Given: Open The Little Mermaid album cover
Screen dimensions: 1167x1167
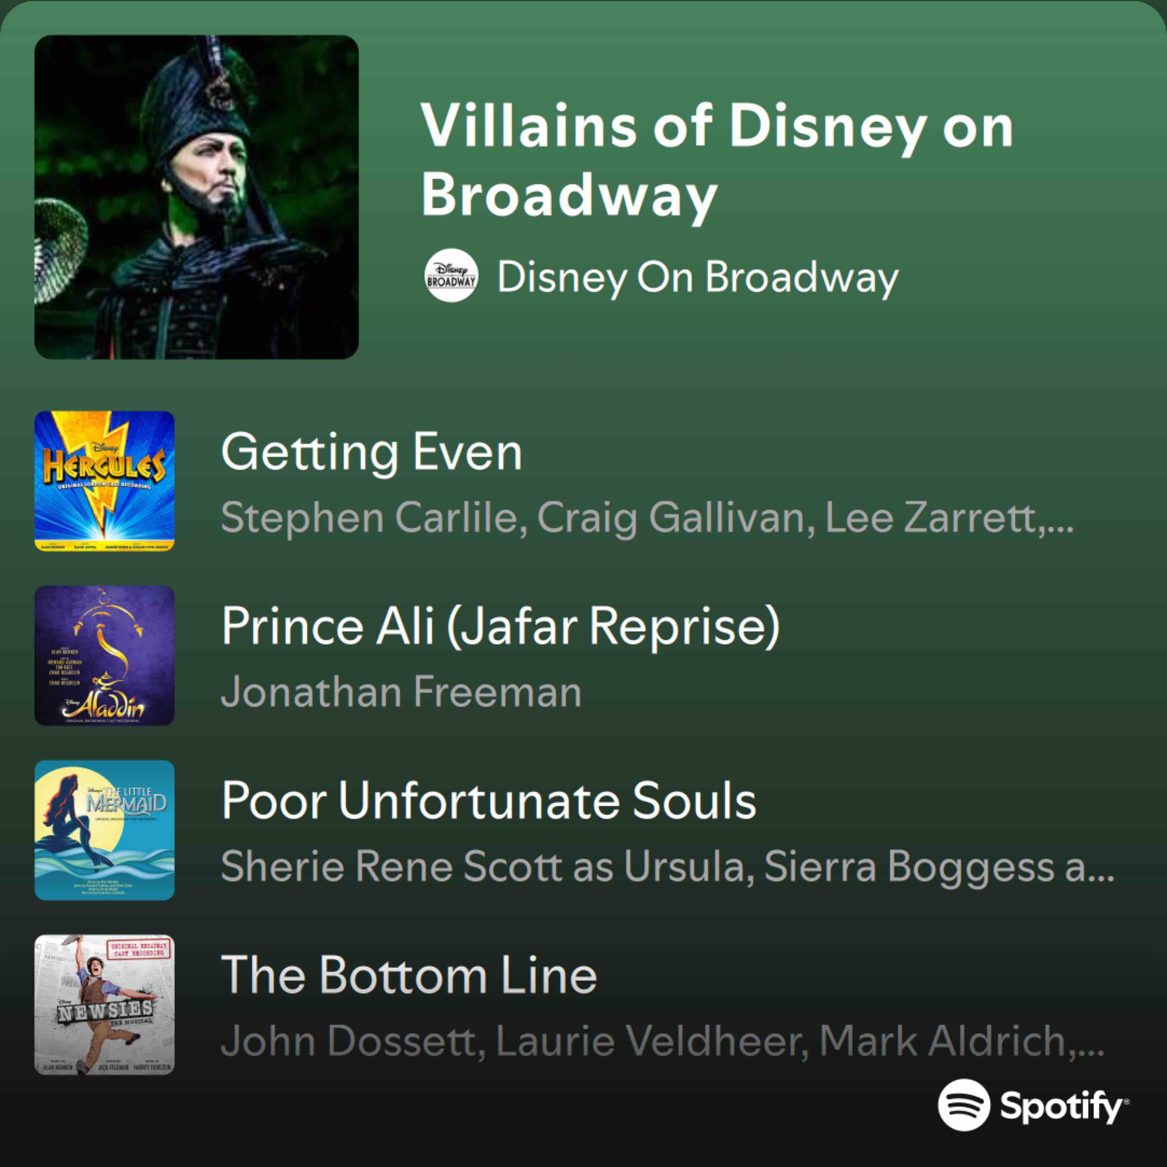Looking at the screenshot, I should tap(105, 830).
